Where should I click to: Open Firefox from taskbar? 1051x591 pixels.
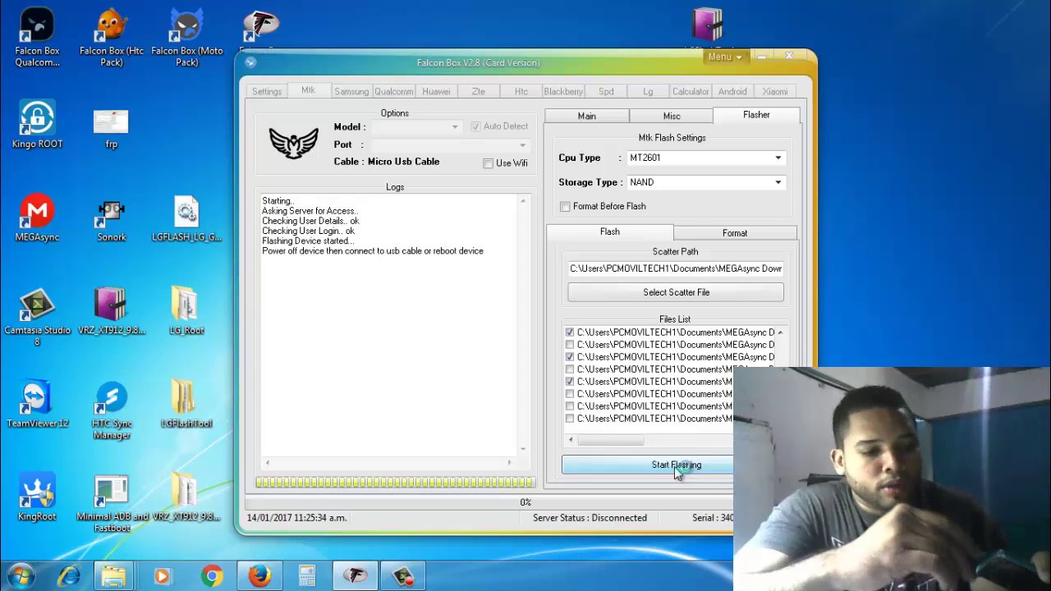(259, 576)
